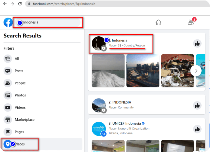Like the Indonesia Country/Region place
The image size is (210, 152).
tap(197, 43)
